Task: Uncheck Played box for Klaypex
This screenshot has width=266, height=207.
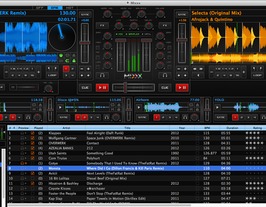Action: 32,133
